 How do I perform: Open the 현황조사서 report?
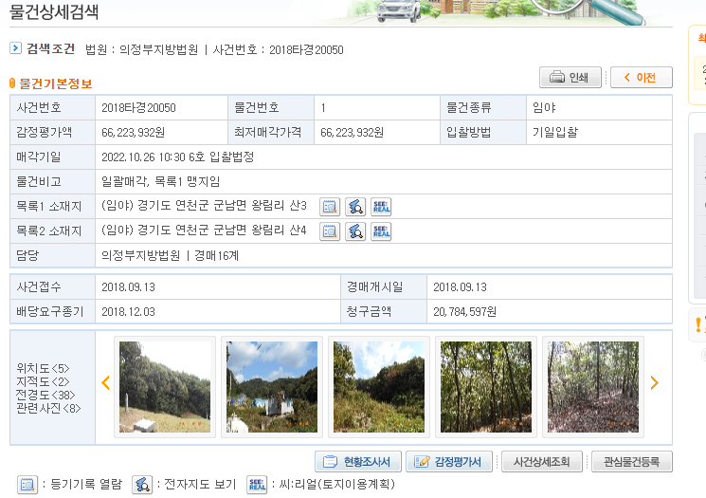click(358, 462)
